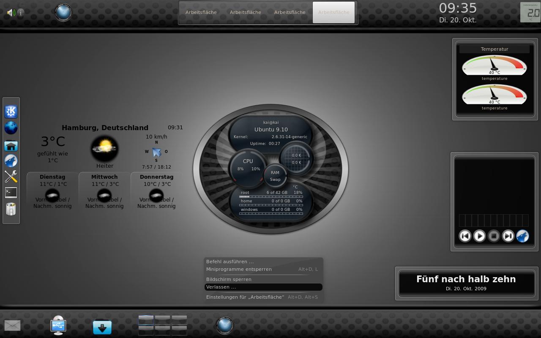Click the gefühlt wie 1°C text
Image resolution: width=541 pixels, height=338 pixels.
(52, 157)
